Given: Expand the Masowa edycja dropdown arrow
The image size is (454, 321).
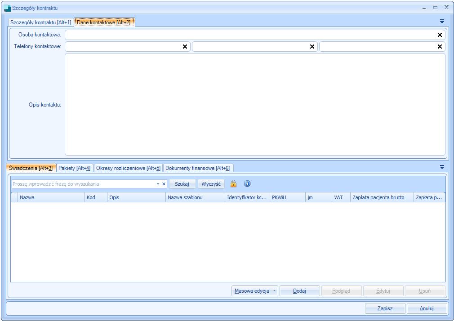Looking at the screenshot, I should tap(274, 290).
